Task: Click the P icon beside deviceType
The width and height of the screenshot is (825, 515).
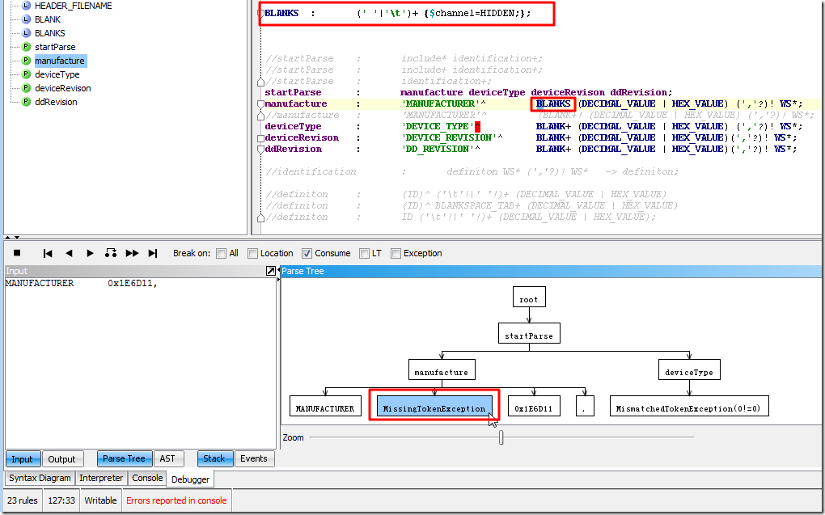Action: [x=26, y=74]
